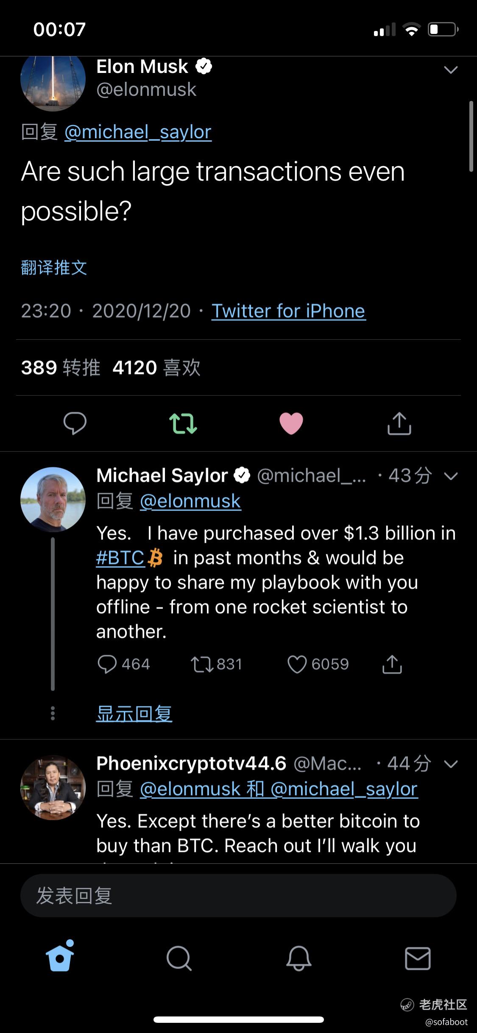477x1033 pixels.
Task: Reply to Elon Musk's main tweet
Action: 75,423
